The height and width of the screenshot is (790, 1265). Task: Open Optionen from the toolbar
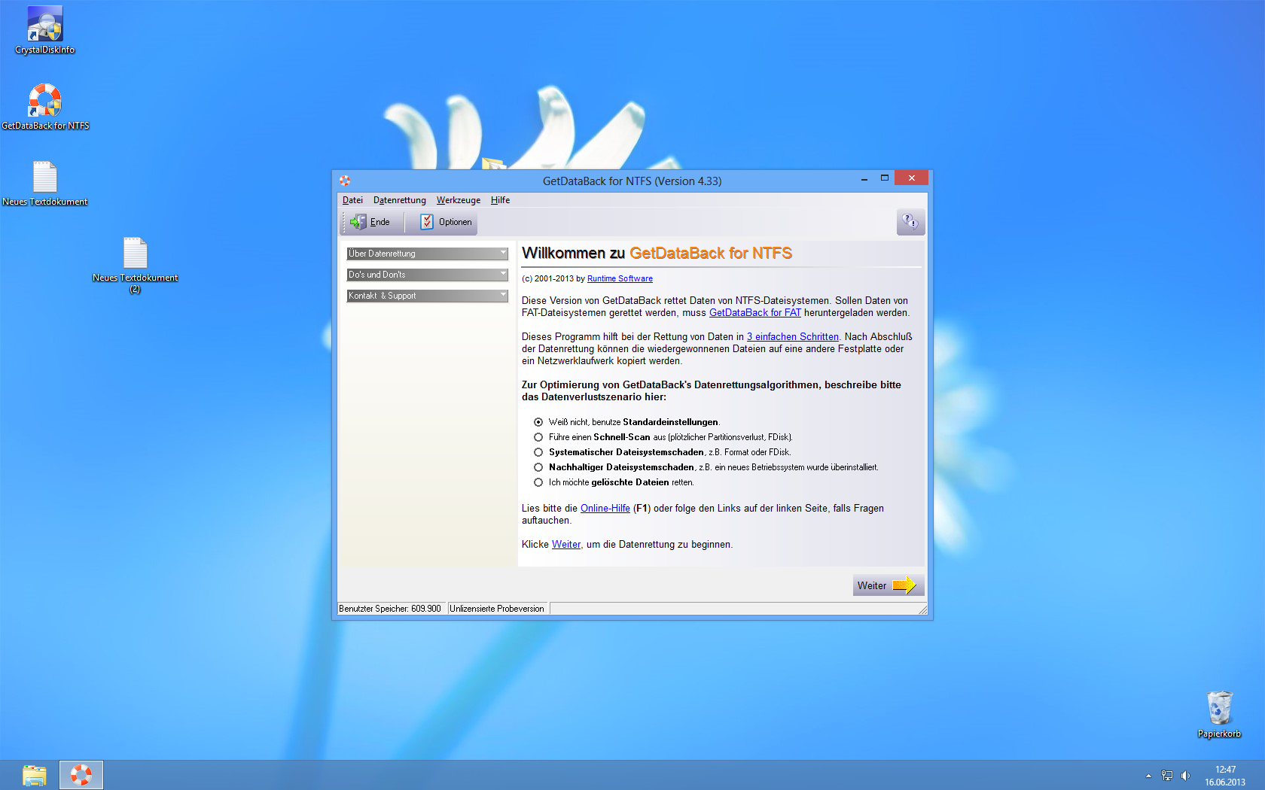point(447,222)
